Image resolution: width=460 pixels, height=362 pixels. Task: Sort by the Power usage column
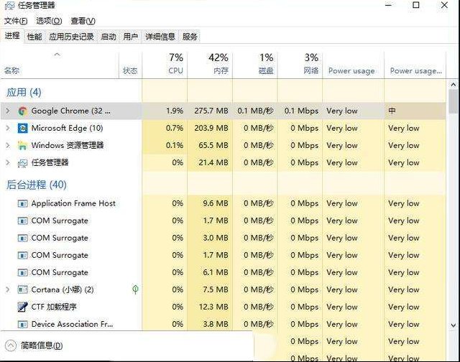[353, 65]
